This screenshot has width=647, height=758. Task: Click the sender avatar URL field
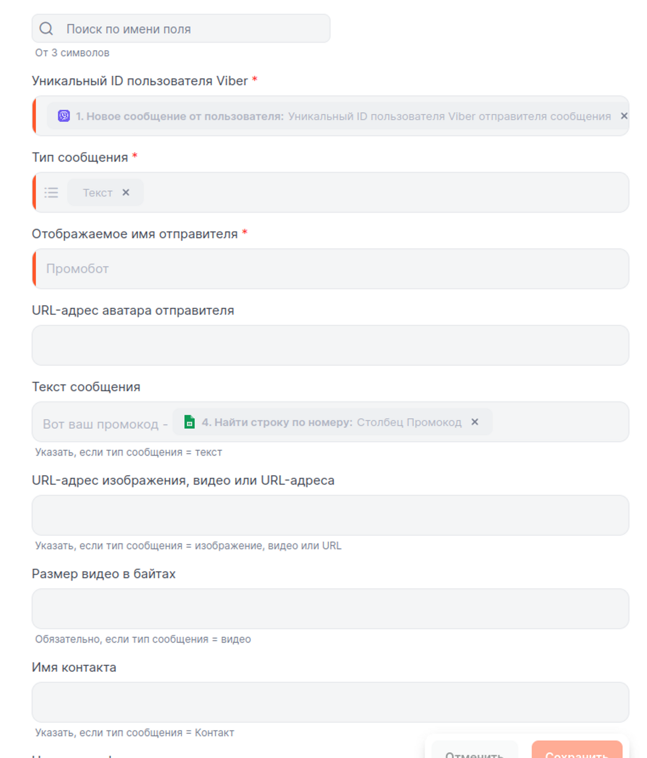click(x=330, y=345)
